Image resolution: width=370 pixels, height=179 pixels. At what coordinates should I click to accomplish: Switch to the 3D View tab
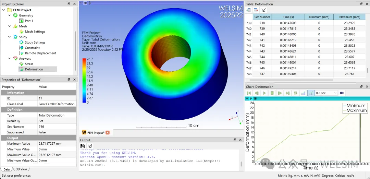21,169
